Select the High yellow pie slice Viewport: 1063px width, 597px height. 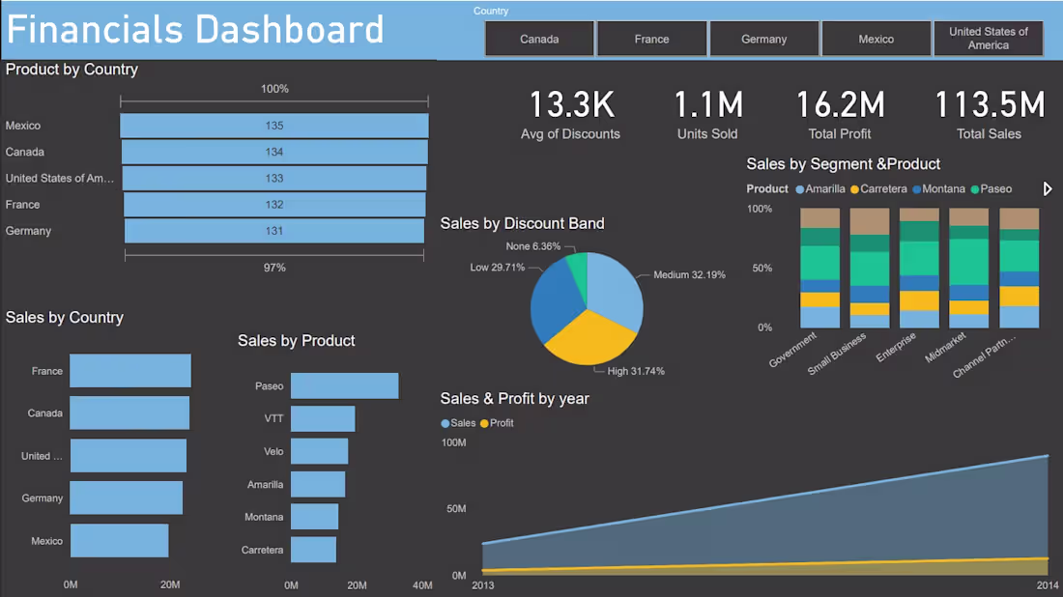click(589, 339)
